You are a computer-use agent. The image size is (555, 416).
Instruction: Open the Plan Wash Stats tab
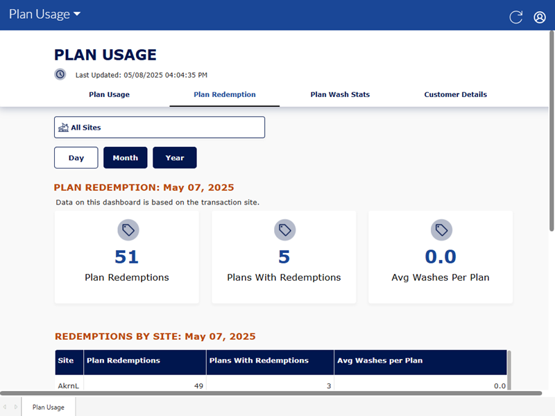click(340, 94)
